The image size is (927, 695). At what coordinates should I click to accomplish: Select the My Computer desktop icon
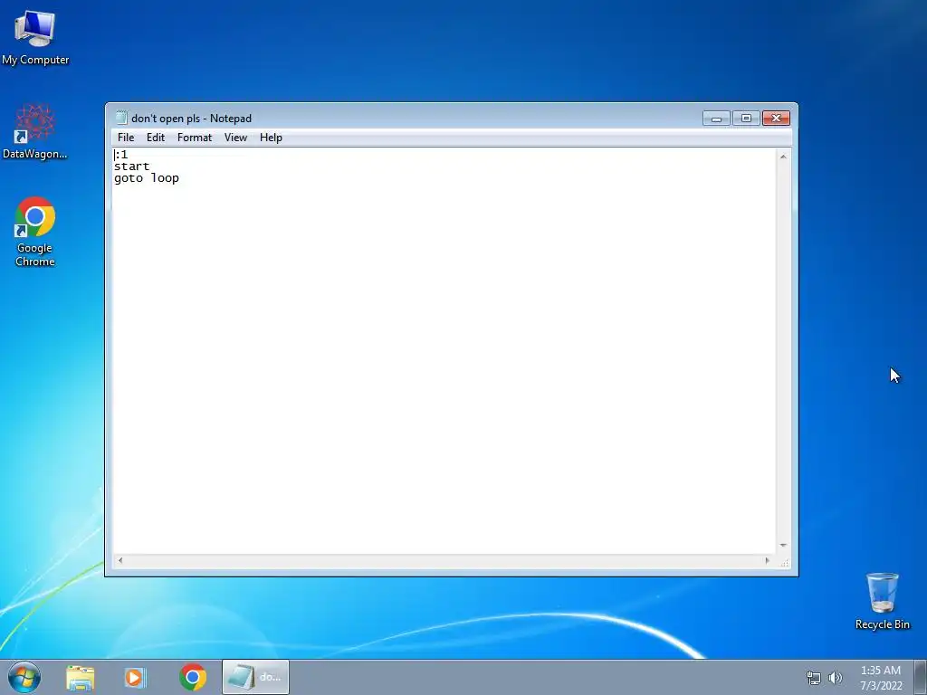coord(35,37)
